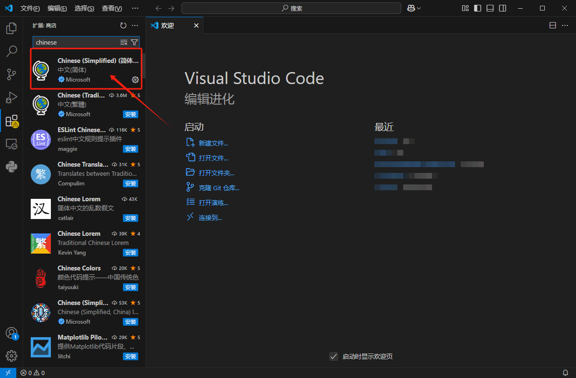Toggle show welcome page on startup

[x=334, y=356]
